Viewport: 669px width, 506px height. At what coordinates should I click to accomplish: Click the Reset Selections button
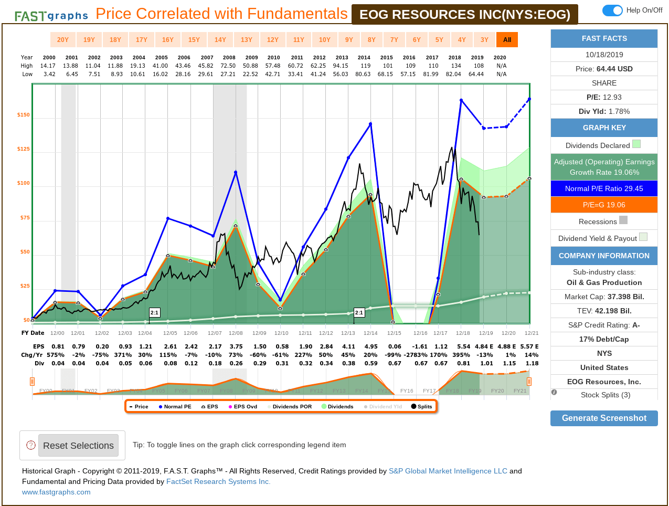coord(78,446)
